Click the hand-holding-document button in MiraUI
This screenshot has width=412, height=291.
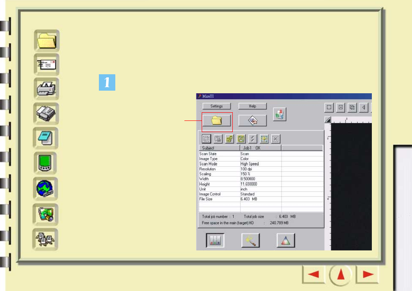(x=253, y=120)
